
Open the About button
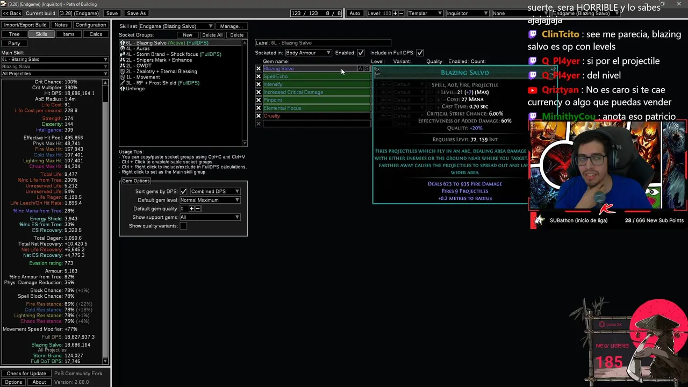tap(39, 382)
